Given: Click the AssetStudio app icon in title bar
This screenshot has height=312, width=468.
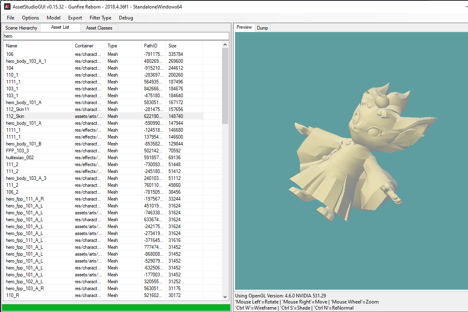Looking at the screenshot, I should coord(7,6).
